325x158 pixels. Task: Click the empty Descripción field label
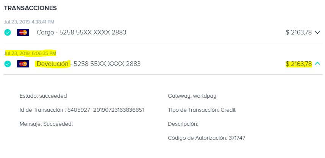point(183,124)
